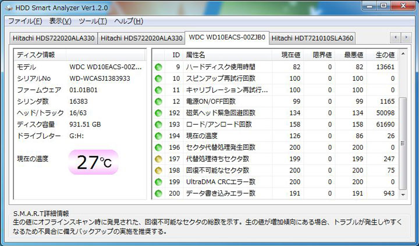This screenshot has width=419, height=246.
Task: Click the green status icon for ID 192
Action: point(158,113)
